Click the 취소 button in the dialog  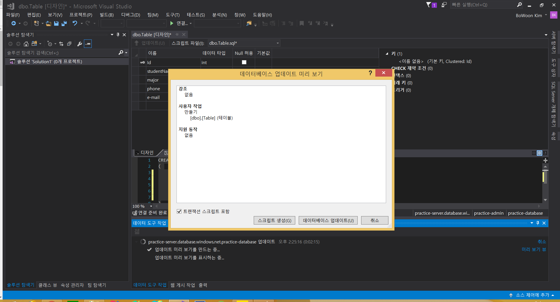[375, 220]
